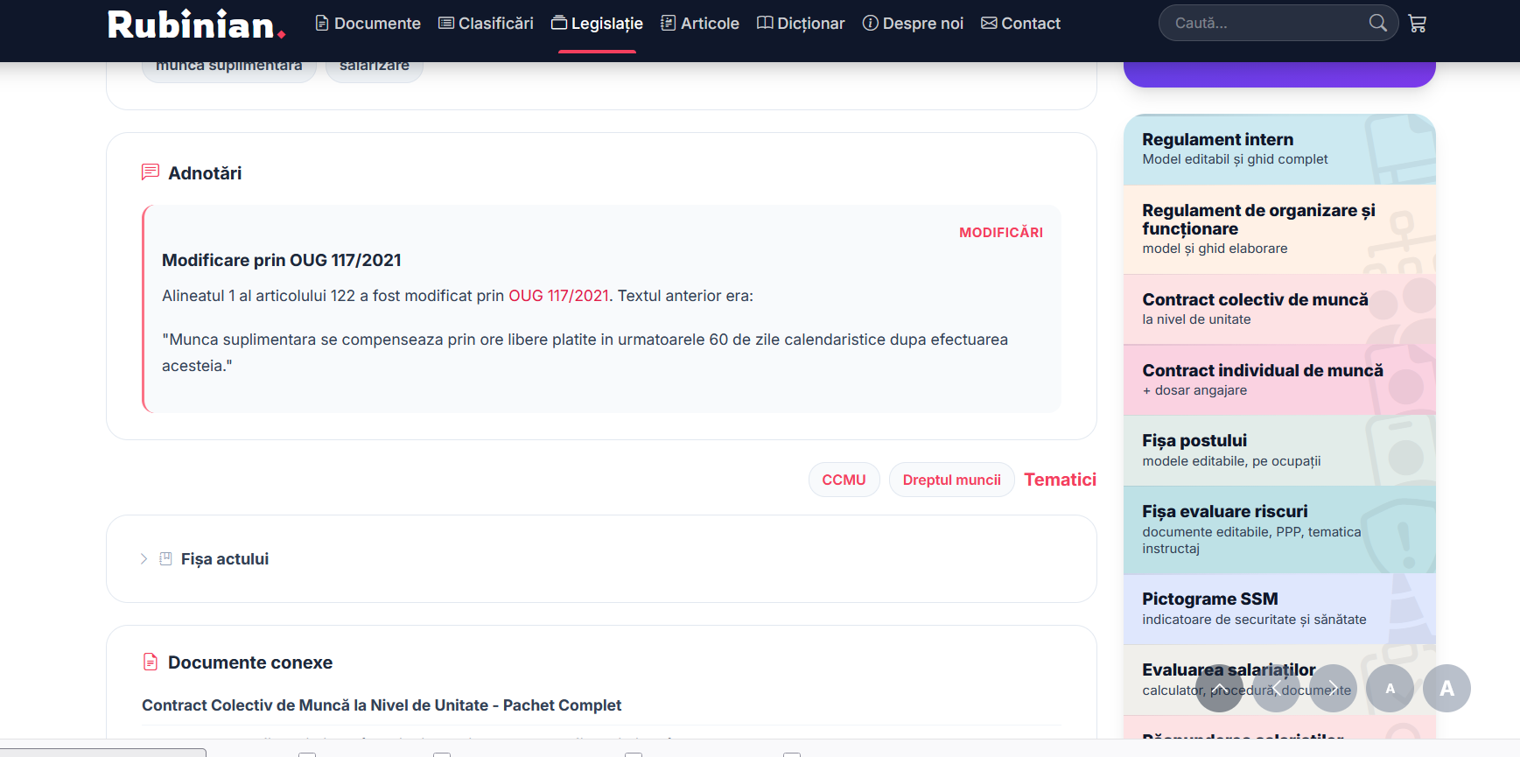Click the Tematici heading
The width and height of the screenshot is (1520, 757).
point(1060,480)
